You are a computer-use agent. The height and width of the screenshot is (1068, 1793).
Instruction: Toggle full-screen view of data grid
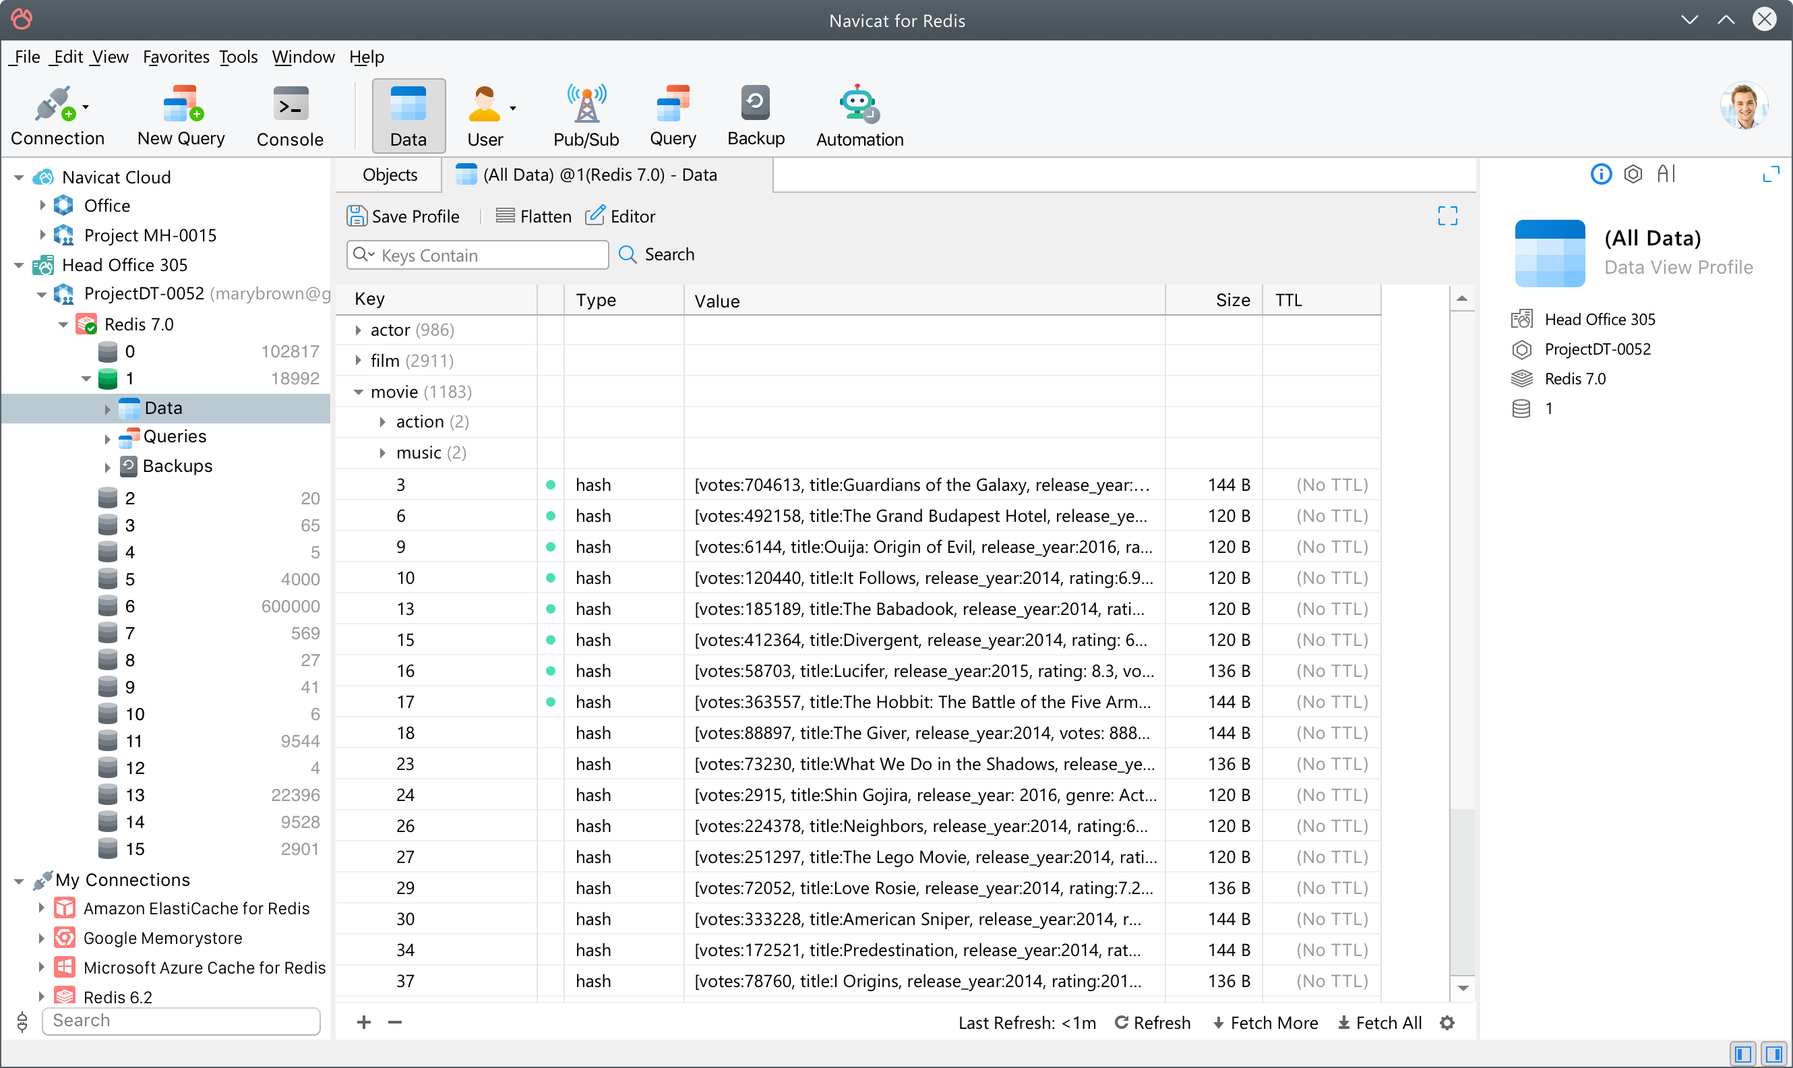point(1447,216)
